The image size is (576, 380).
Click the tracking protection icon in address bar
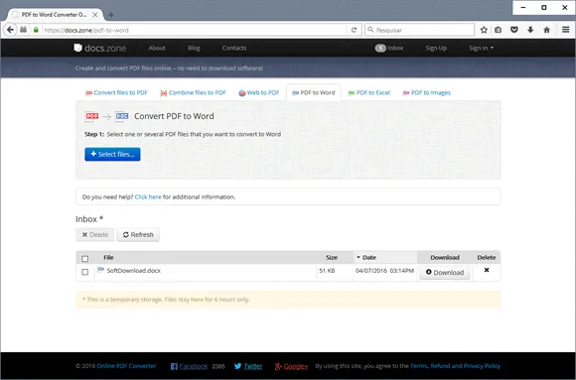23,30
